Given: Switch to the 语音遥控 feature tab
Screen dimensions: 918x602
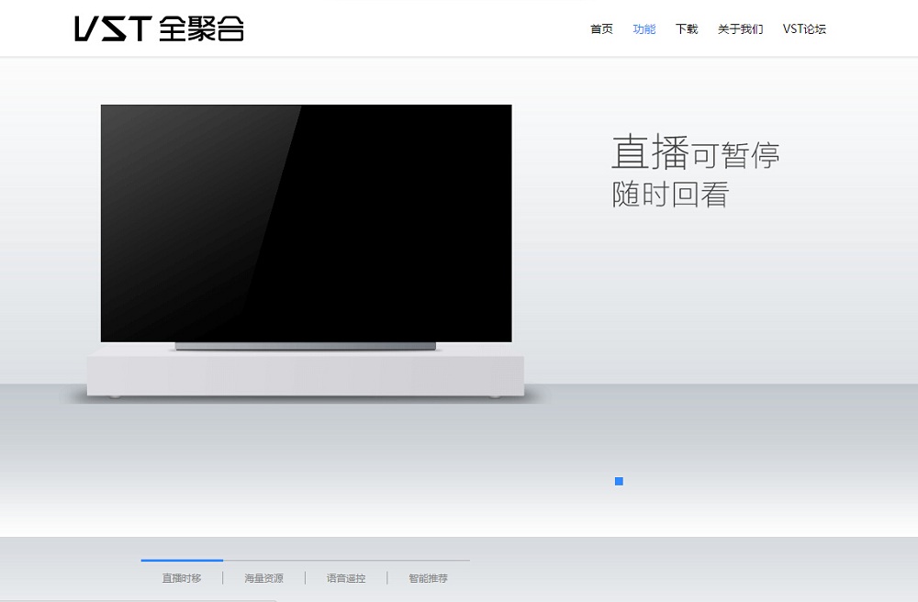Looking at the screenshot, I should pyautogui.click(x=346, y=578).
